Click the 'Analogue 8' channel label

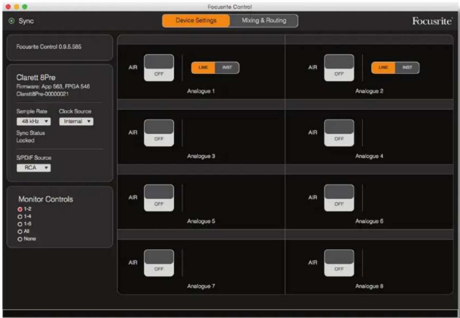click(369, 286)
